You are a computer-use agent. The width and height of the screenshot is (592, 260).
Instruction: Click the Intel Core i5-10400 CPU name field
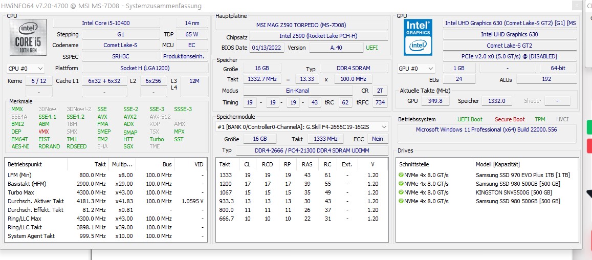click(106, 23)
